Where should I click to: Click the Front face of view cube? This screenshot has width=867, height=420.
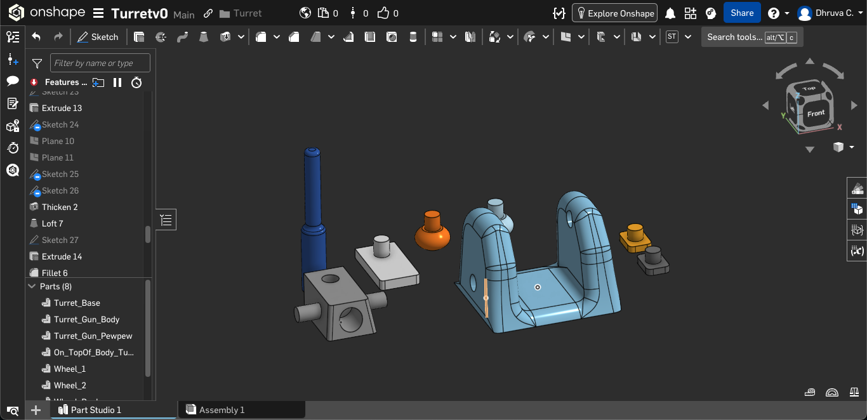click(x=816, y=114)
